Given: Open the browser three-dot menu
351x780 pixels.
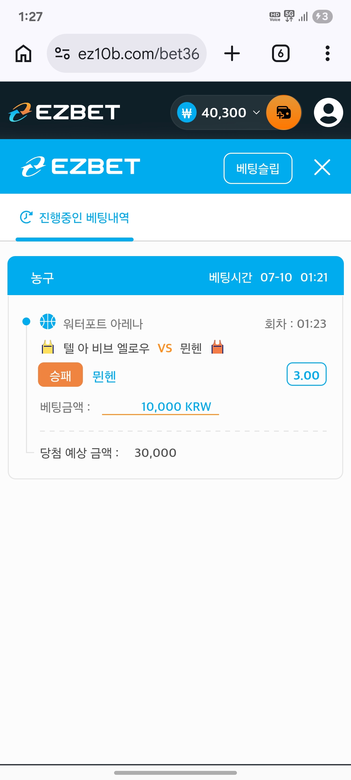Looking at the screenshot, I should coord(328,54).
